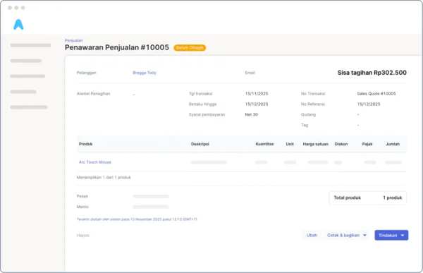Click the Belum Ditagih status badge
The image size is (423, 273).
(190, 48)
